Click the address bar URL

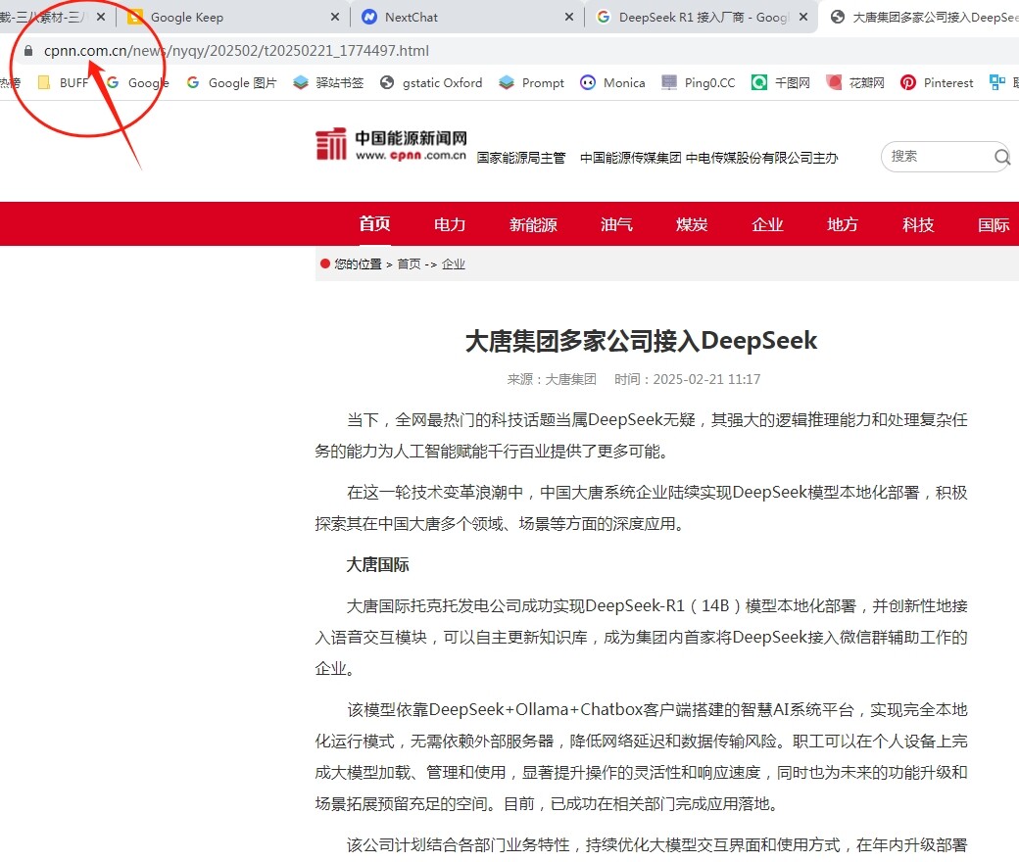pos(236,51)
